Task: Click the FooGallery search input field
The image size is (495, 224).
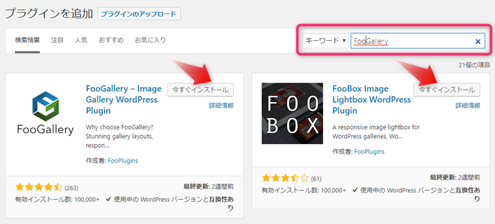Action: point(418,41)
